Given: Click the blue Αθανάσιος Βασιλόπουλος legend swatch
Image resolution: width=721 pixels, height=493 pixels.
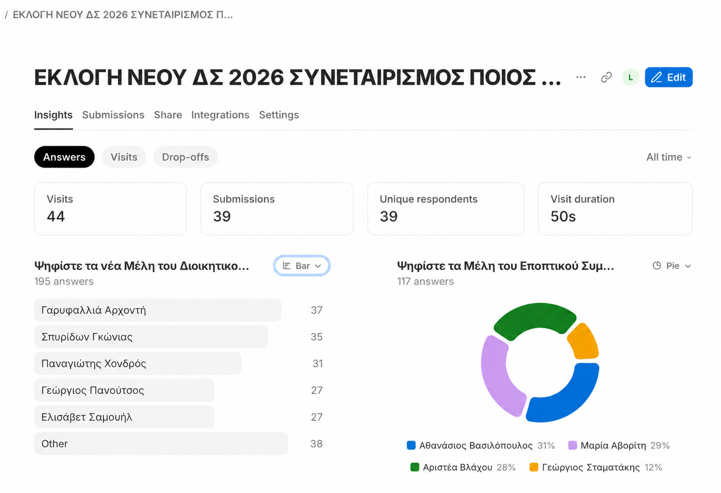Looking at the screenshot, I should [411, 445].
